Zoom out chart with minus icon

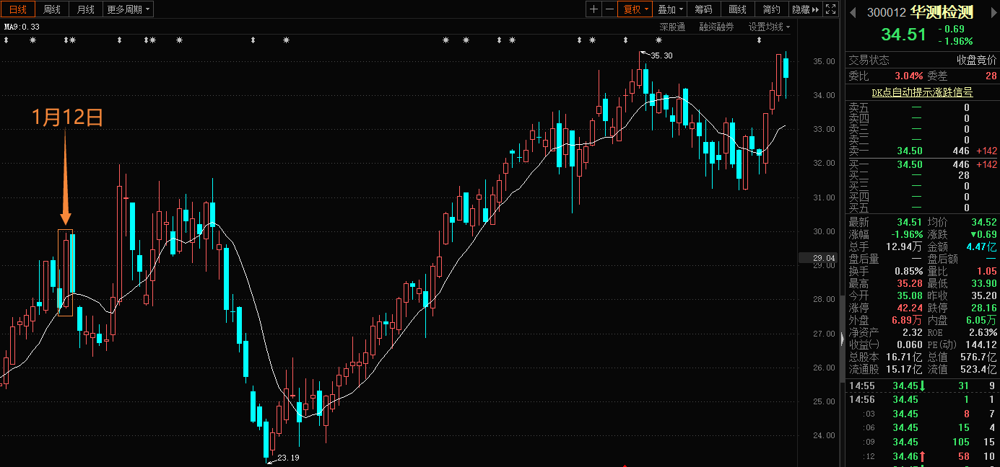pyautogui.click(x=610, y=9)
